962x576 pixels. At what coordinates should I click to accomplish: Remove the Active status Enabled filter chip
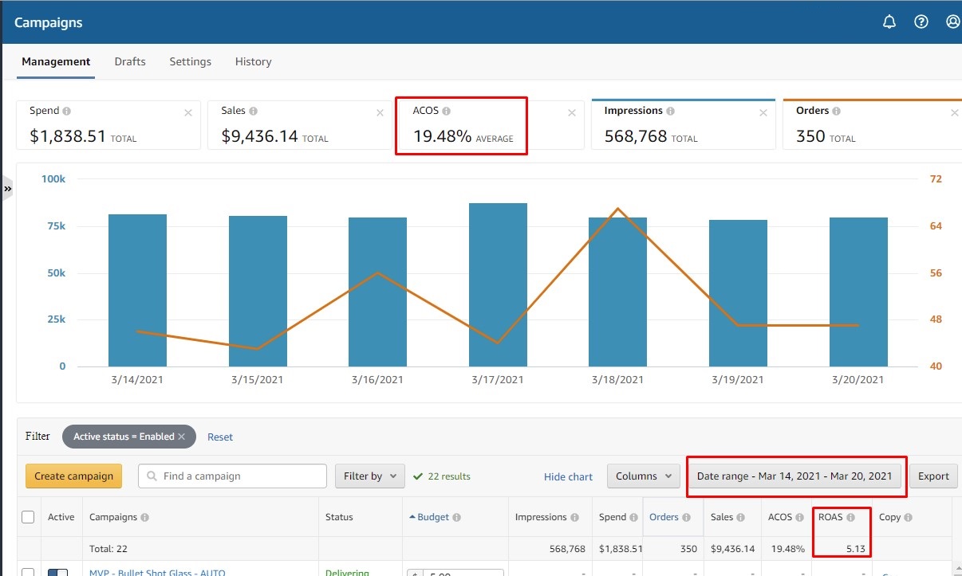(x=181, y=437)
